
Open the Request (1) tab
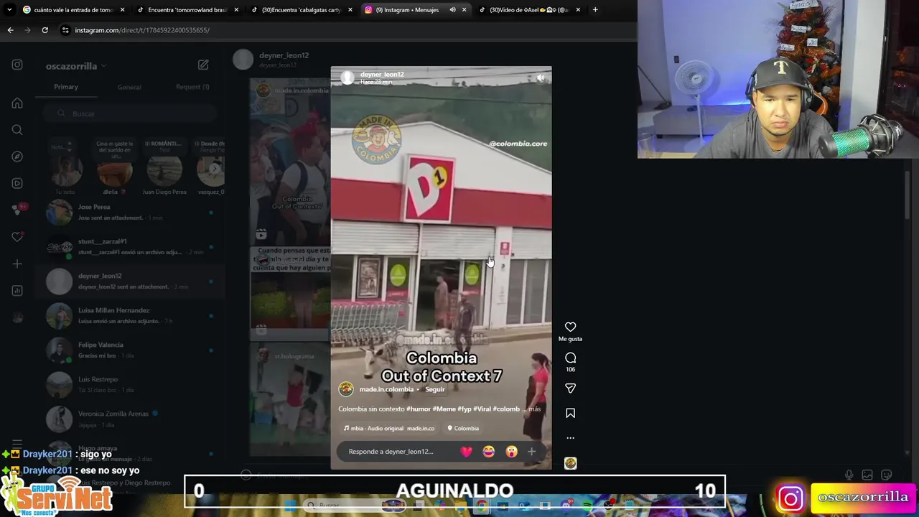pos(192,87)
